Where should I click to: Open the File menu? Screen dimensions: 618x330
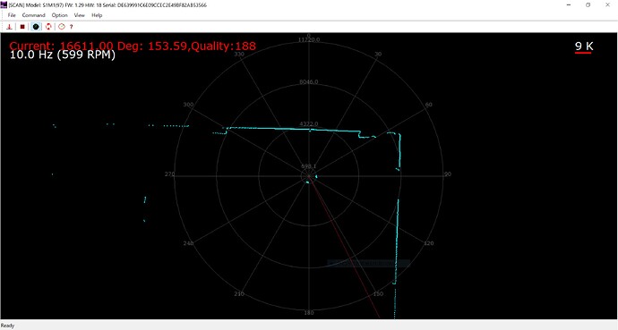pyautogui.click(x=12, y=15)
